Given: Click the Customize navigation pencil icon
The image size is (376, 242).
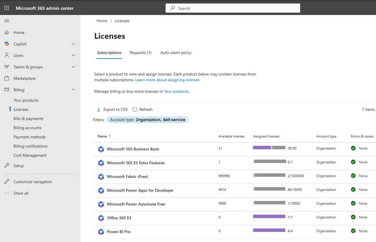Looking at the screenshot, I should [7, 182].
